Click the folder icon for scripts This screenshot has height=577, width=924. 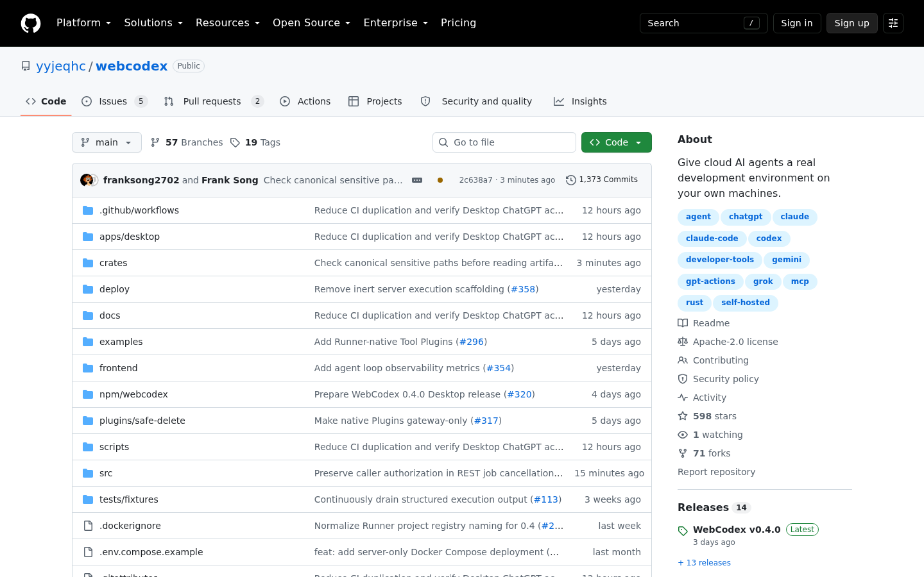pyautogui.click(x=88, y=447)
